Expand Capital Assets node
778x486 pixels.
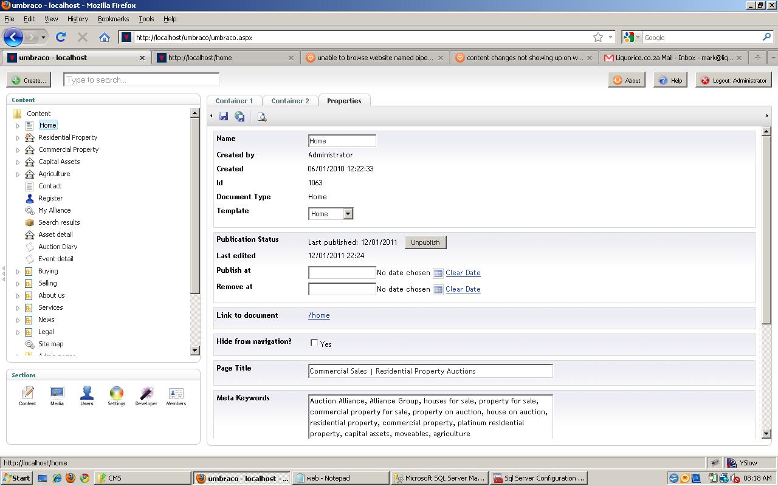(x=18, y=162)
